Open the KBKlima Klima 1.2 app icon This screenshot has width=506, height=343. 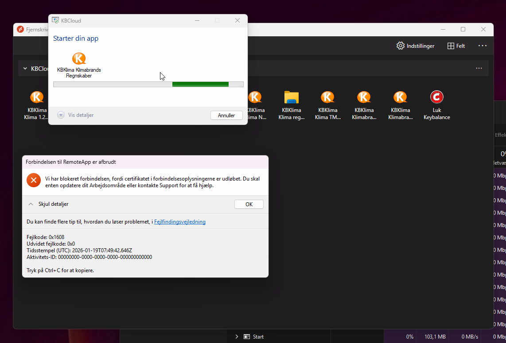tap(37, 97)
